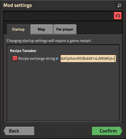Click the empty dark bar beside reset icon

pos(58,16)
